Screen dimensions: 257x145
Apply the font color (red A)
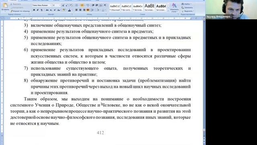click(x=69, y=10)
